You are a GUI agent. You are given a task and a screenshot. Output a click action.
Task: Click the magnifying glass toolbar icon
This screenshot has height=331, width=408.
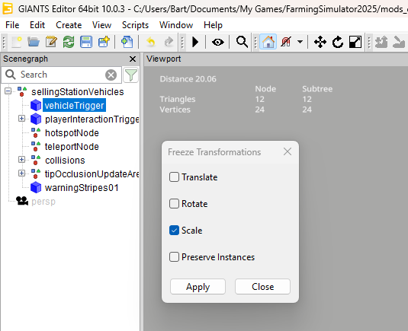point(242,42)
